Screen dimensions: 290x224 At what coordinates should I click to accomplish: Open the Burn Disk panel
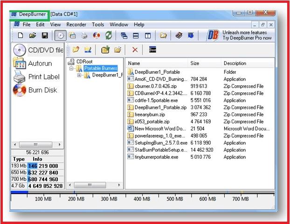pyautogui.click(x=38, y=90)
